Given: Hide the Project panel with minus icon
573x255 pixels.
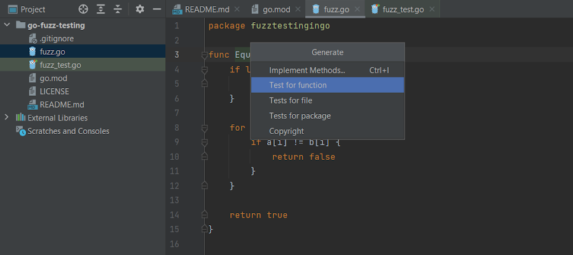Looking at the screenshot, I should [x=157, y=9].
